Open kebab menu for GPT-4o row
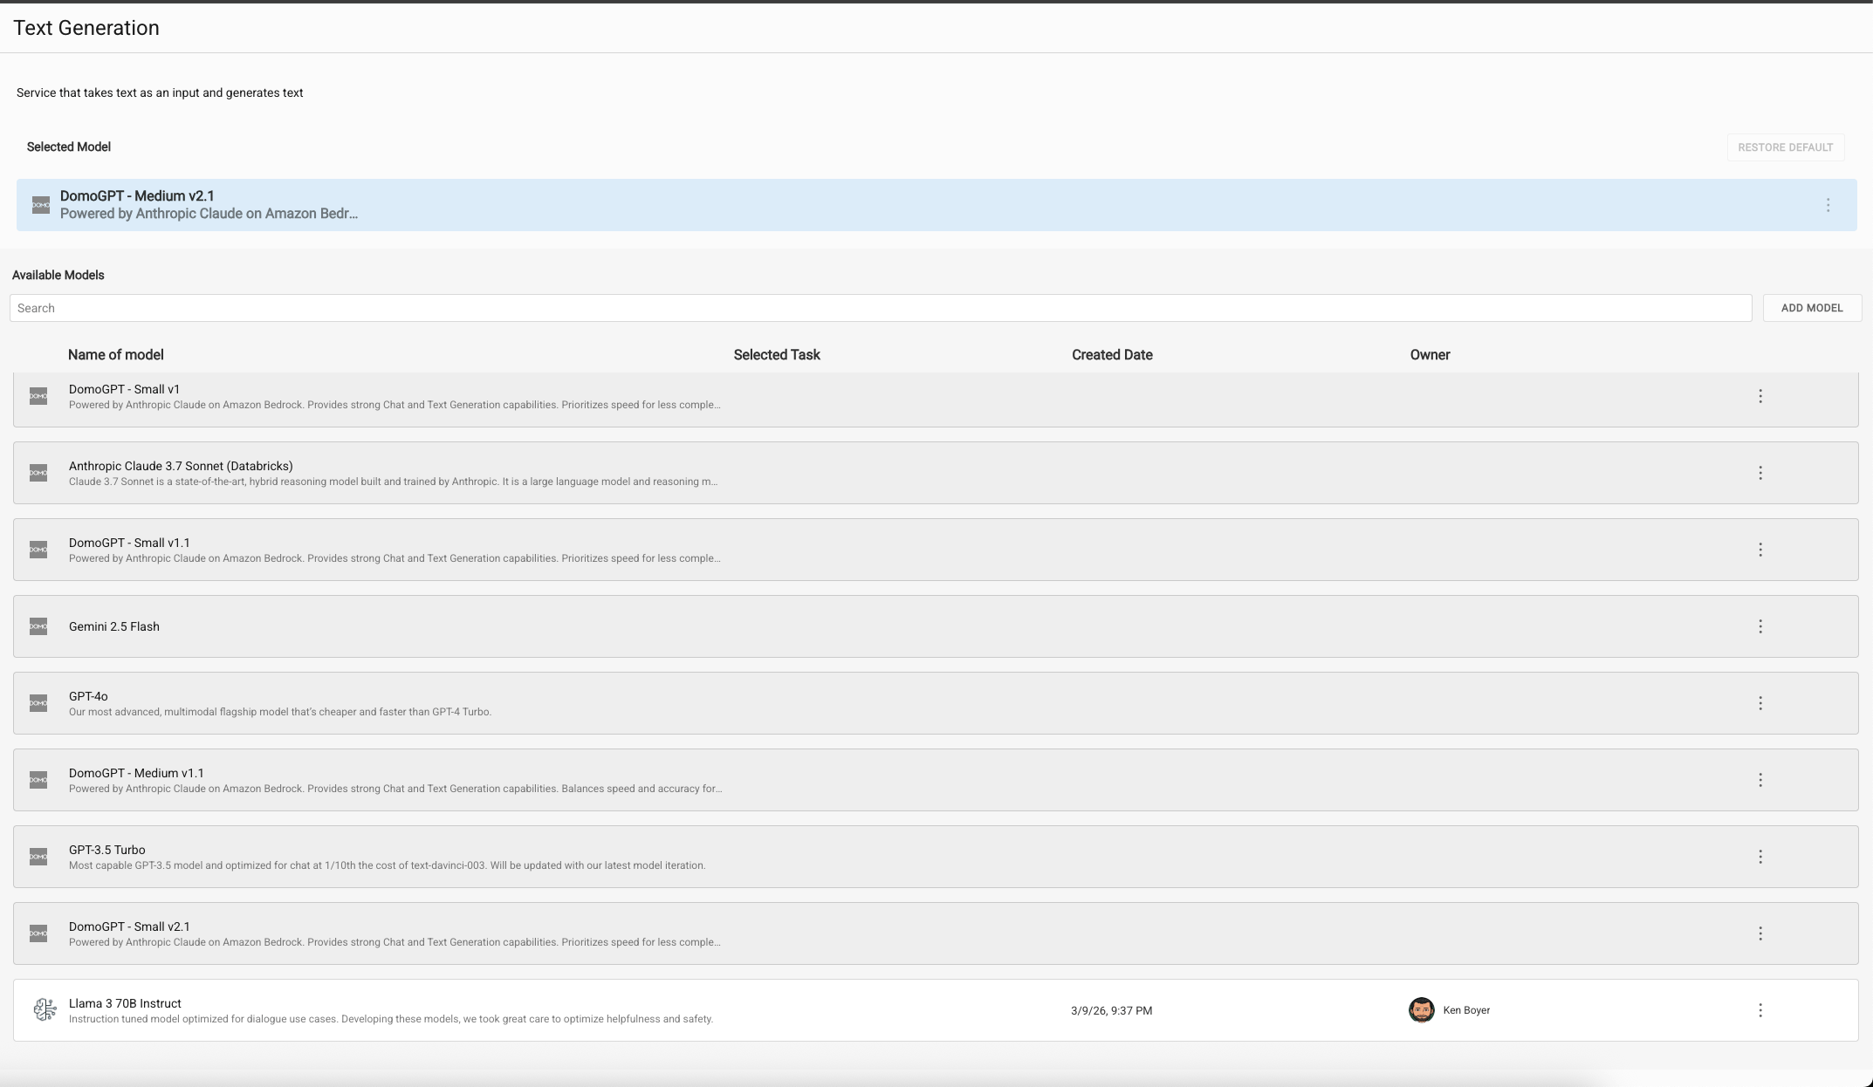The width and height of the screenshot is (1873, 1087). tap(1760, 703)
